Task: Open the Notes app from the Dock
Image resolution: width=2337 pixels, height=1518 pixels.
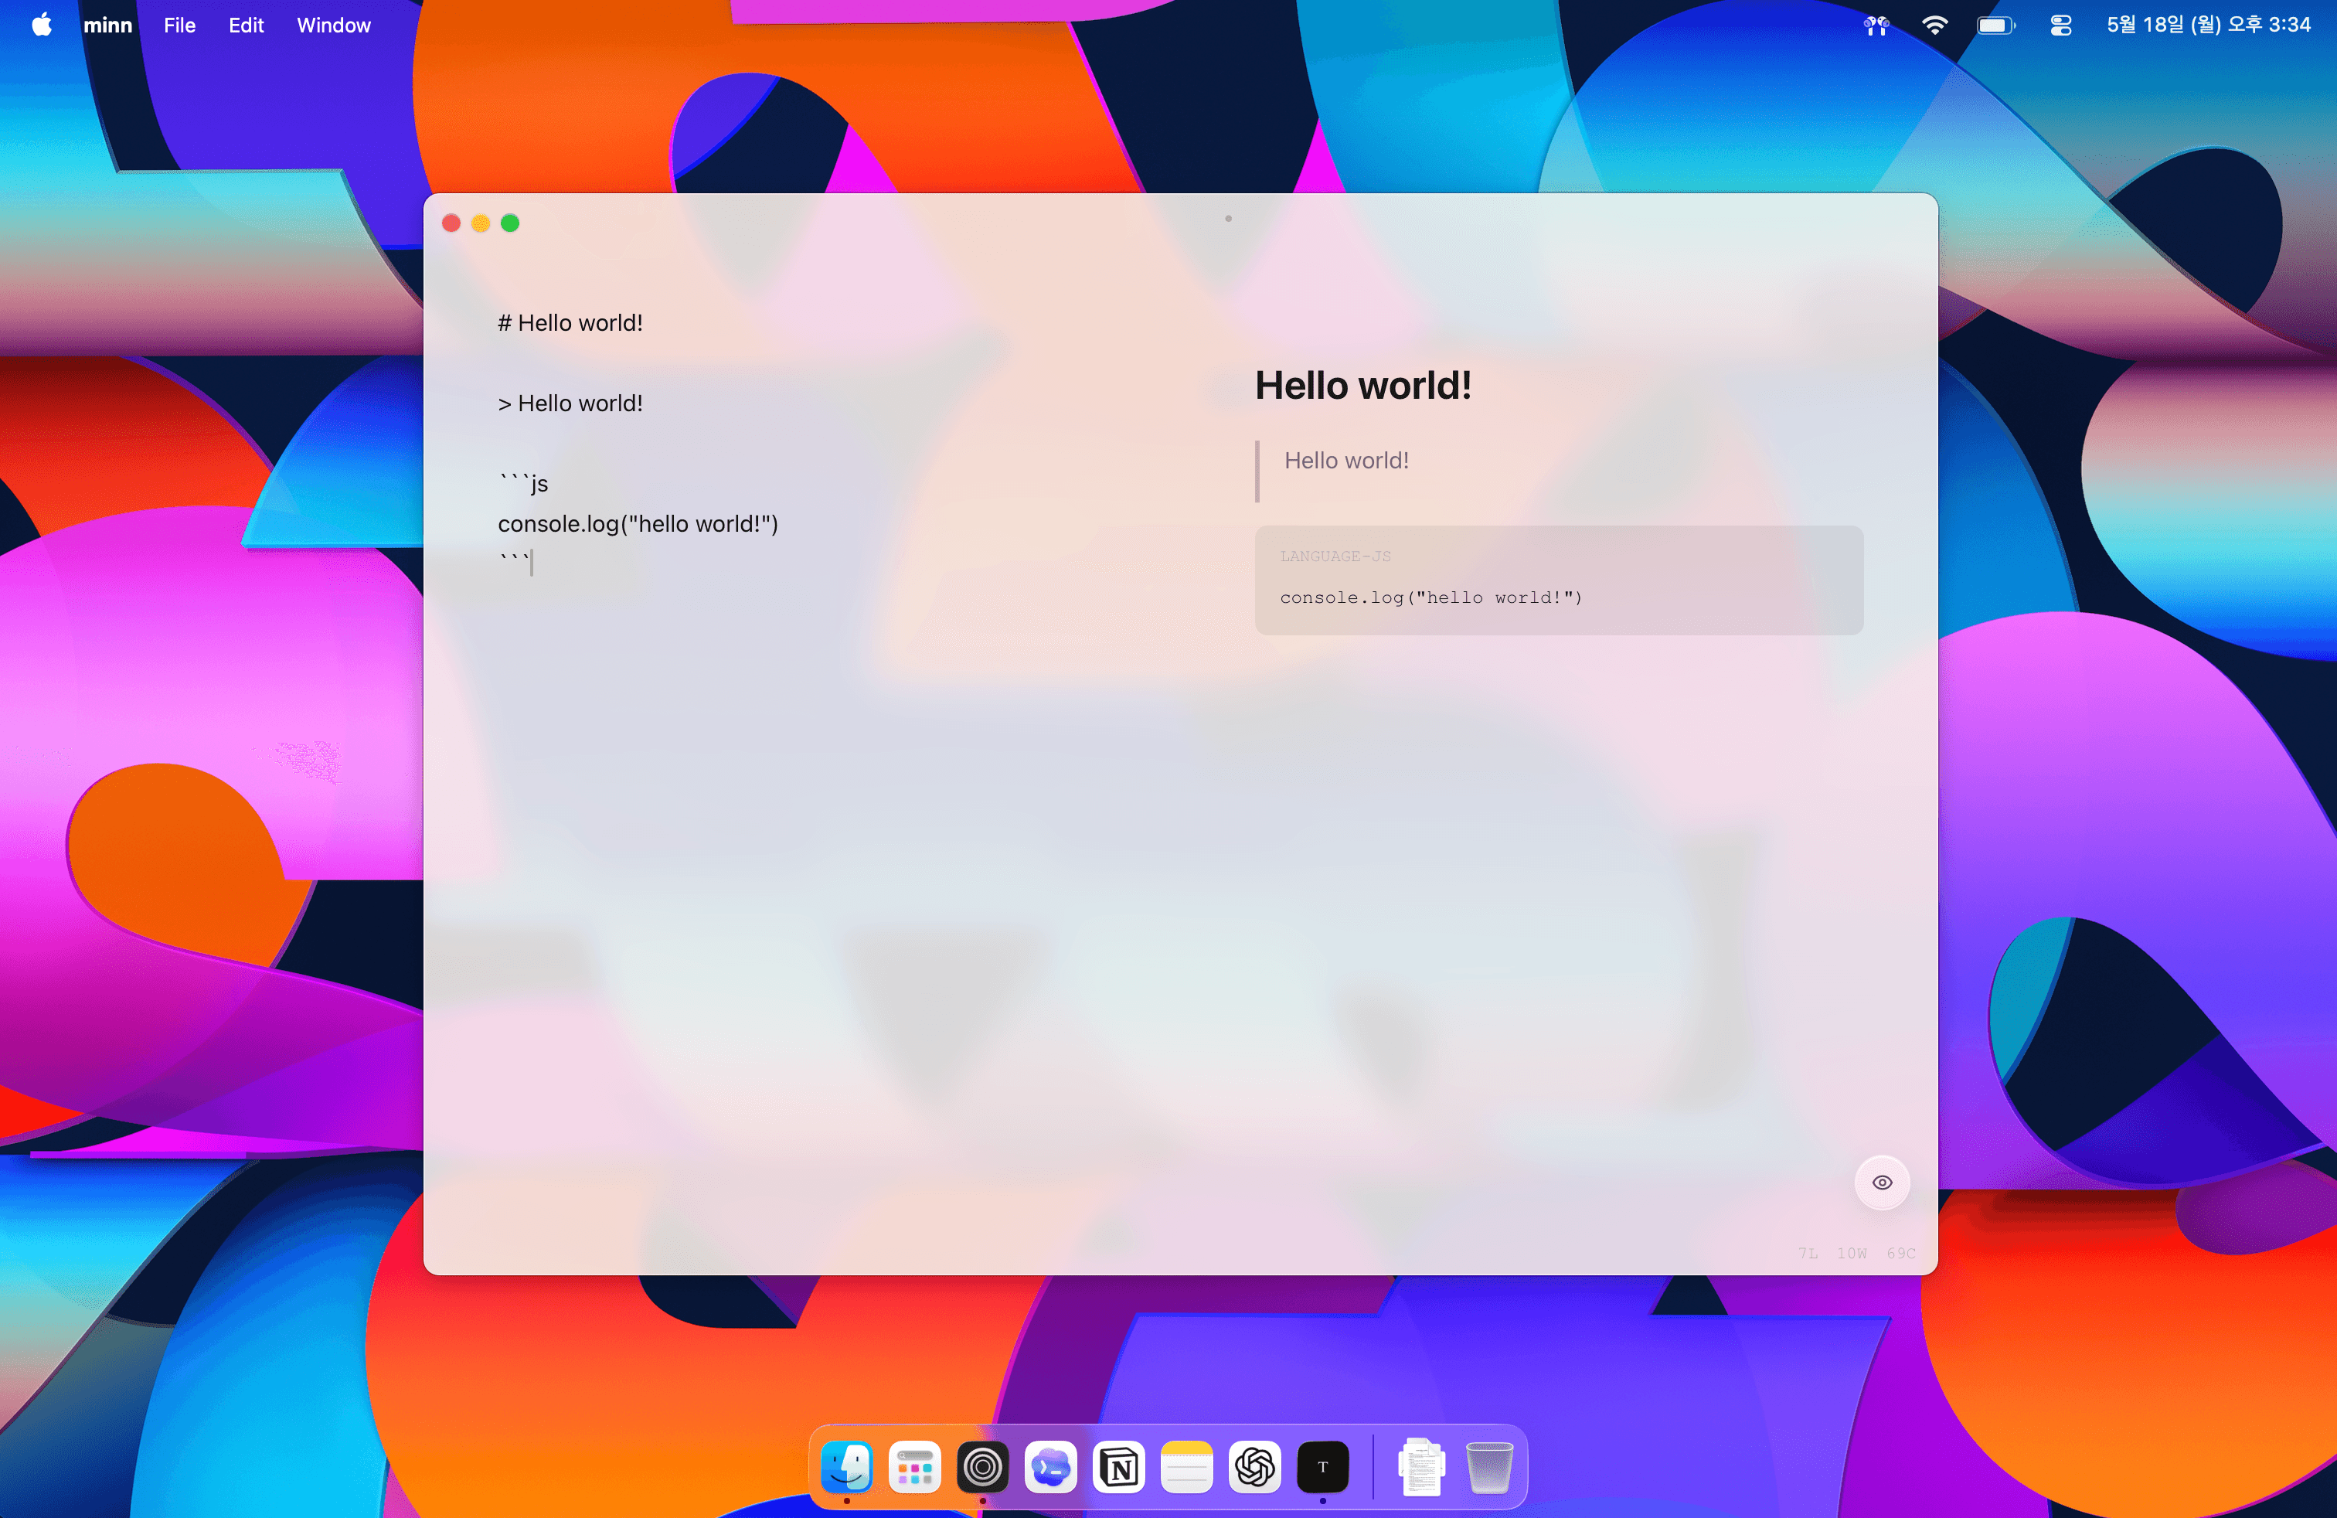Action: [1187, 1467]
